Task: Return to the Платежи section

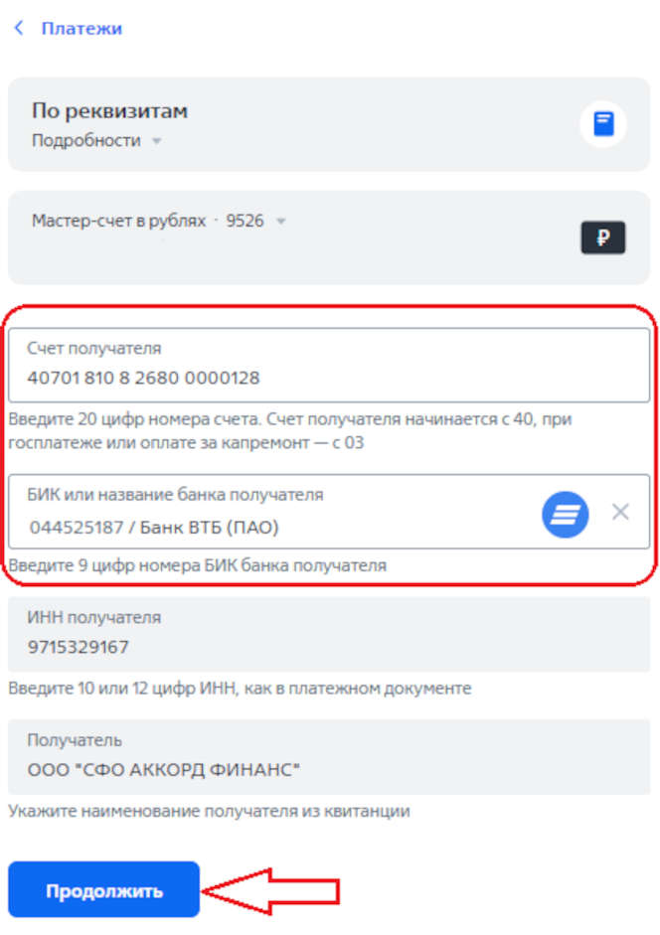Action: click(82, 28)
